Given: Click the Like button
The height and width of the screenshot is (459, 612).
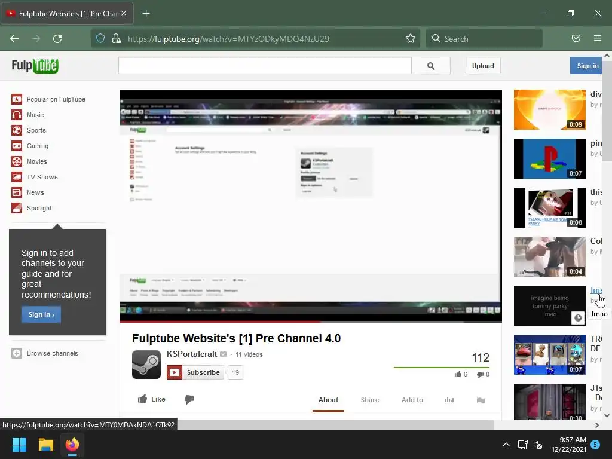Looking at the screenshot, I should (x=152, y=399).
